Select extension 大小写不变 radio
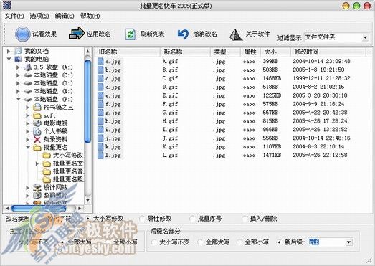Screen dimensions: 375x266 tap(154, 242)
